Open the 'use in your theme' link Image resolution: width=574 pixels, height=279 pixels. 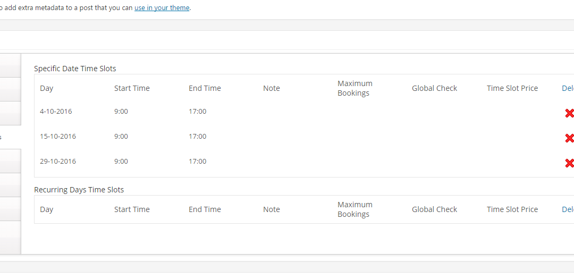(162, 7)
